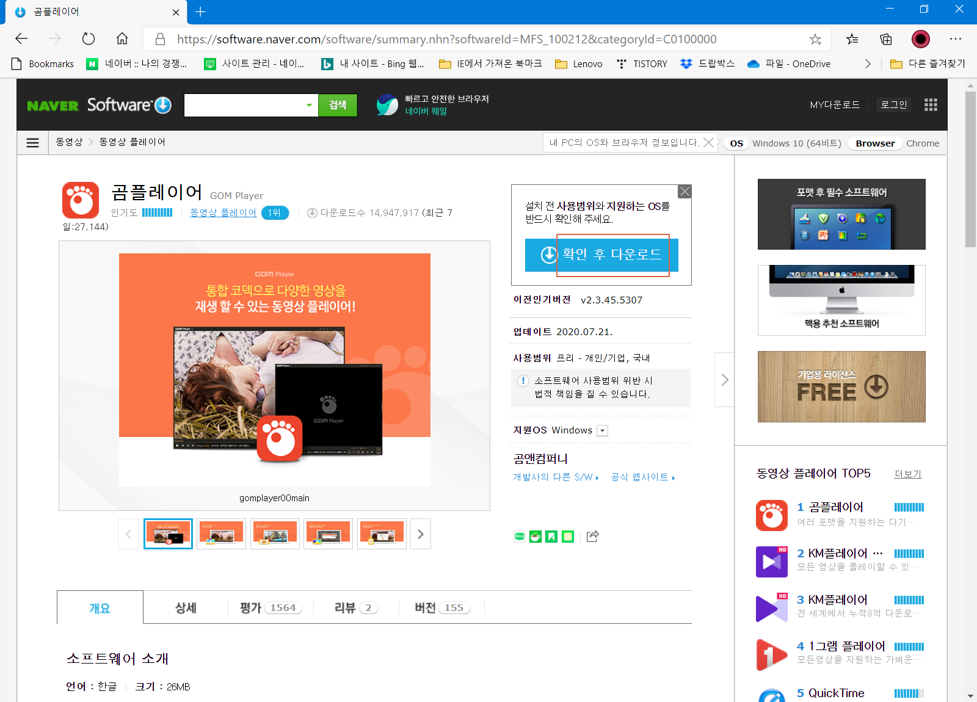Focus the Naver Software search field

243,105
